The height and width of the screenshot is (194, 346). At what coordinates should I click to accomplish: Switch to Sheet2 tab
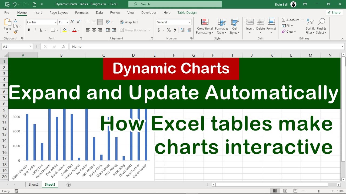34,185
